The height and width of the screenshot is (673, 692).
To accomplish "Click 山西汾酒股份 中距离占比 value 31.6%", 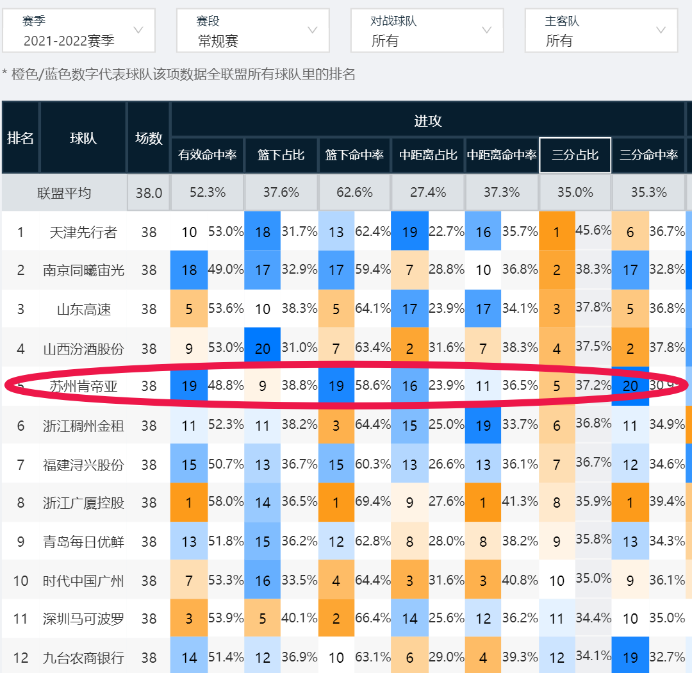I will [x=446, y=347].
